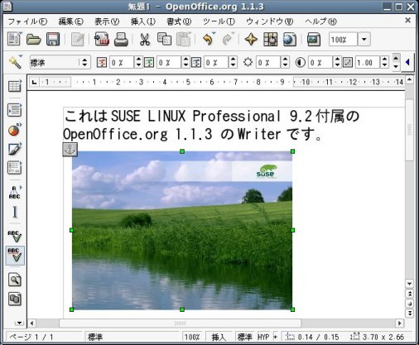Click the page style 標準 after ページ 1 / 1
Image resolution: width=419 pixels, height=345 pixels.
point(132,337)
